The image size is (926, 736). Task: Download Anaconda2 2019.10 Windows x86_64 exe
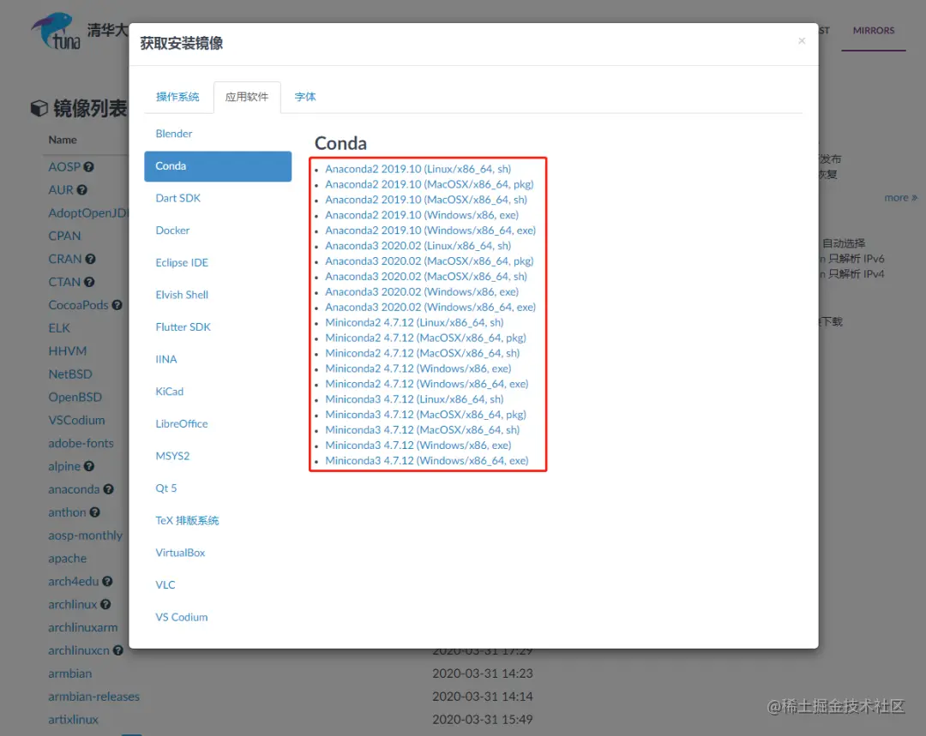(x=430, y=230)
